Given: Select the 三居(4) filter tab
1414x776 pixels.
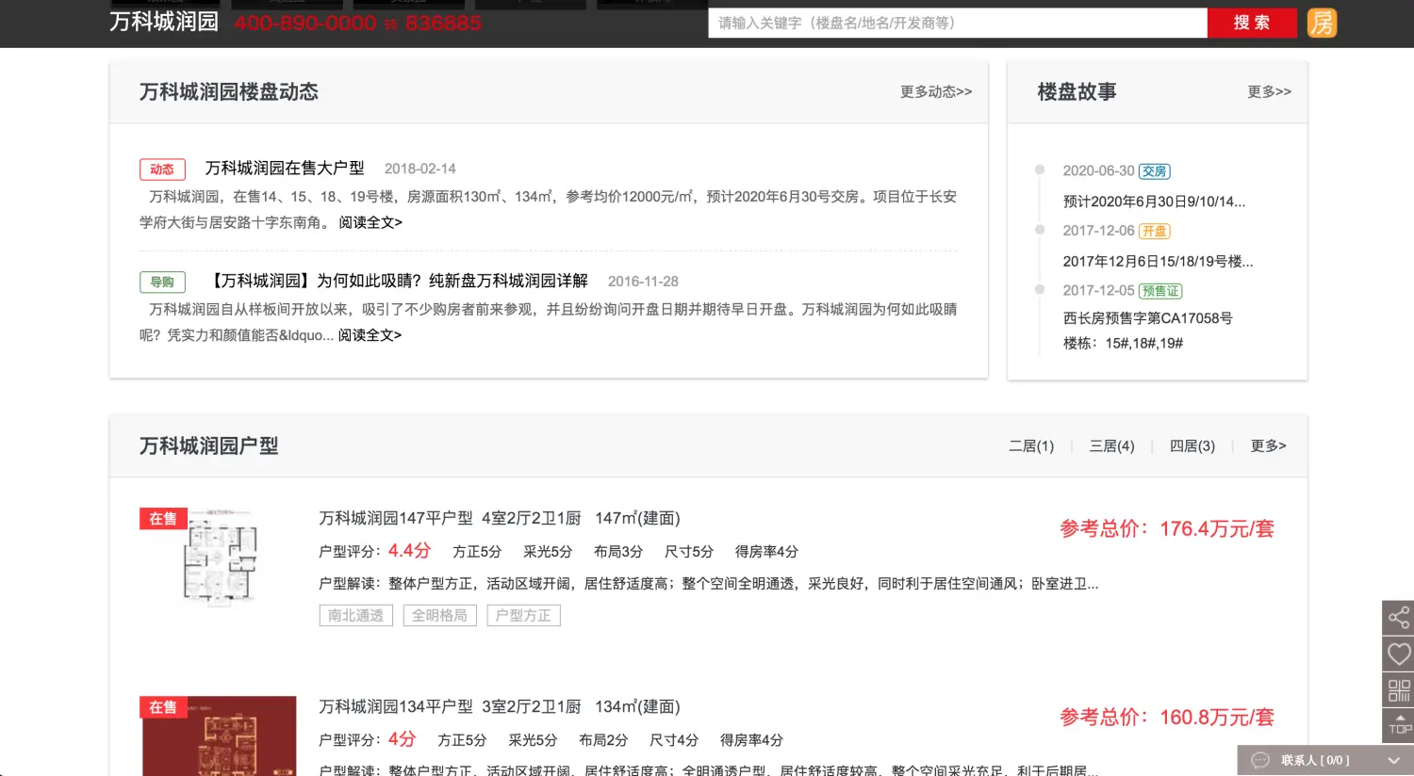Looking at the screenshot, I should coord(1112,445).
